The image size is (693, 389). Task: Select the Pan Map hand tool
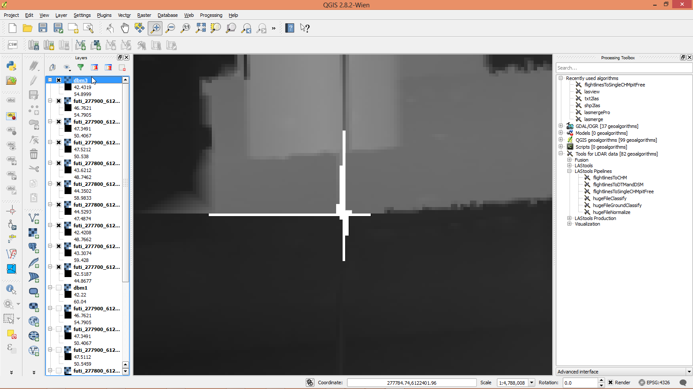click(x=125, y=28)
